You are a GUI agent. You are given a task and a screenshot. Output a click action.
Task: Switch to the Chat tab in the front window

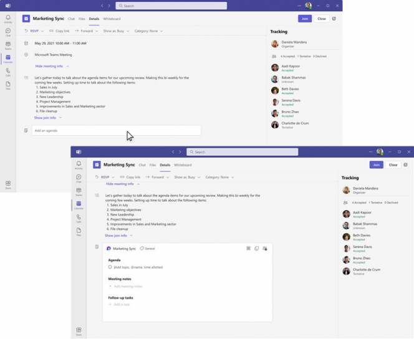pyautogui.click(x=142, y=165)
